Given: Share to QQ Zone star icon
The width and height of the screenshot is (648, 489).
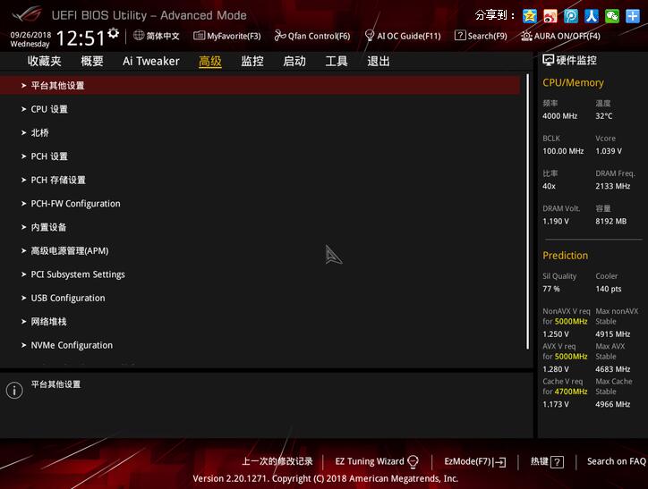Looking at the screenshot, I should pyautogui.click(x=529, y=16).
